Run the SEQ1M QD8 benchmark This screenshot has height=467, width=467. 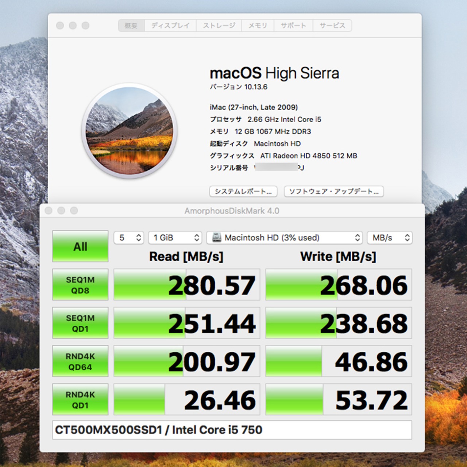pos(80,285)
